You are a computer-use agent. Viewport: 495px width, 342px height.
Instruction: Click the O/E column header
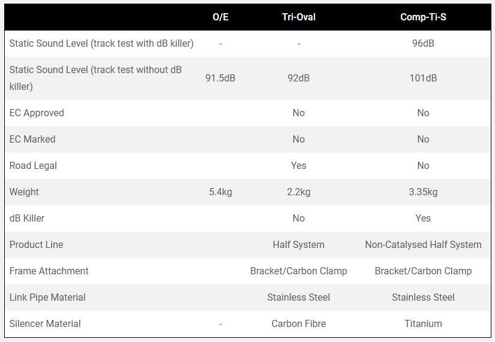(x=220, y=17)
